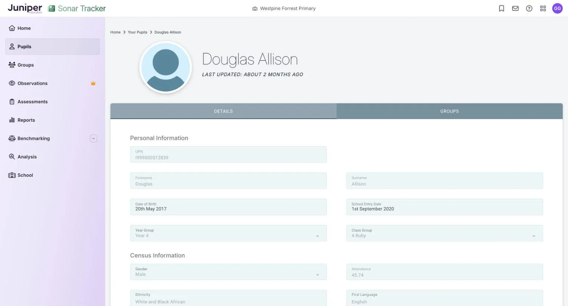568x306 pixels.
Task: Click the Attendance field showing 45.74
Action: tap(445, 272)
